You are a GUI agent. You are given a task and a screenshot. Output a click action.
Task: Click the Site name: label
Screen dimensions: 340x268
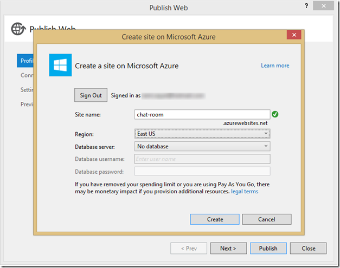[x=88, y=115]
